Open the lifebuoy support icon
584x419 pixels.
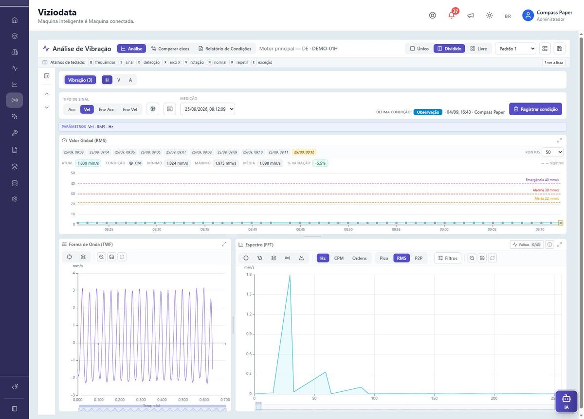(x=432, y=15)
